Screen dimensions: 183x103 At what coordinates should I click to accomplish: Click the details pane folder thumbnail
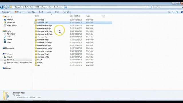[x=6, y=96]
